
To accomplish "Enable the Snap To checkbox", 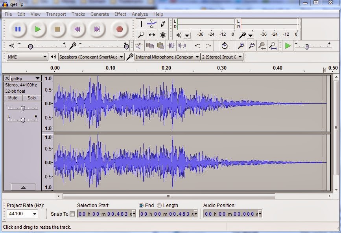I will pos(72,214).
